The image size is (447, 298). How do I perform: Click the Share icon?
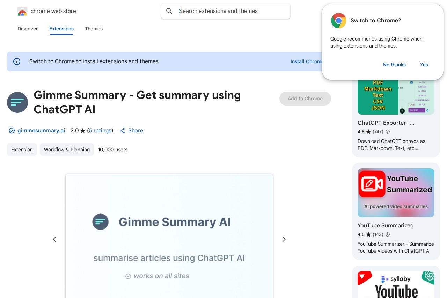tap(122, 131)
